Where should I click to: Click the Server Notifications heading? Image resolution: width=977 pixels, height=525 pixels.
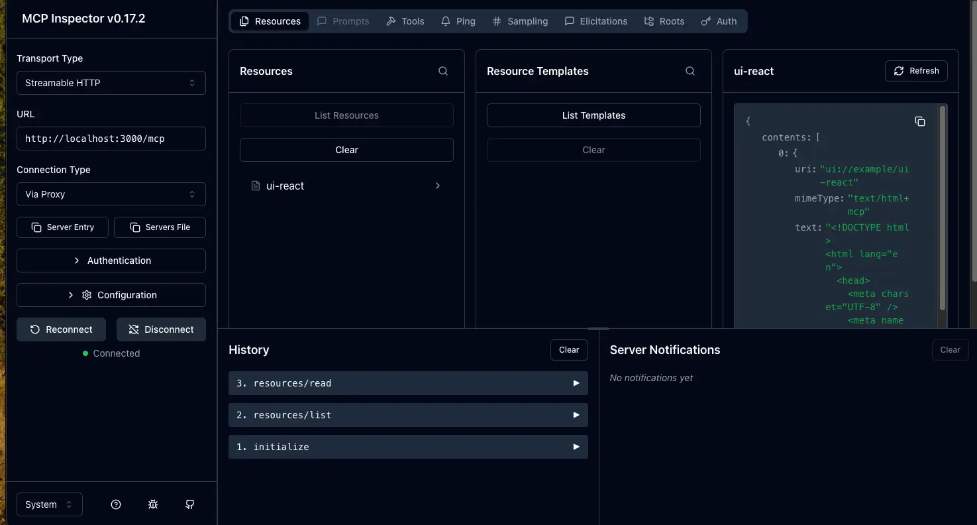665,350
